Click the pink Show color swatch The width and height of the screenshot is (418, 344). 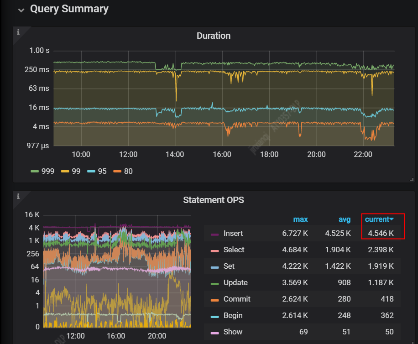214,333
